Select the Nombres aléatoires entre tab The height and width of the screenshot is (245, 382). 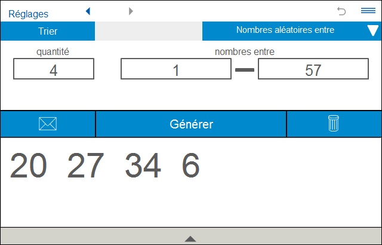285,30
